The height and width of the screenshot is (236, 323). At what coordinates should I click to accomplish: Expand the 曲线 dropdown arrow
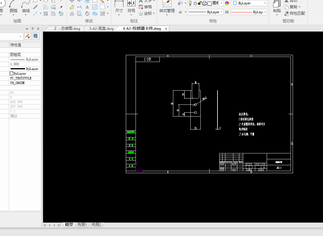tap(26, 15)
